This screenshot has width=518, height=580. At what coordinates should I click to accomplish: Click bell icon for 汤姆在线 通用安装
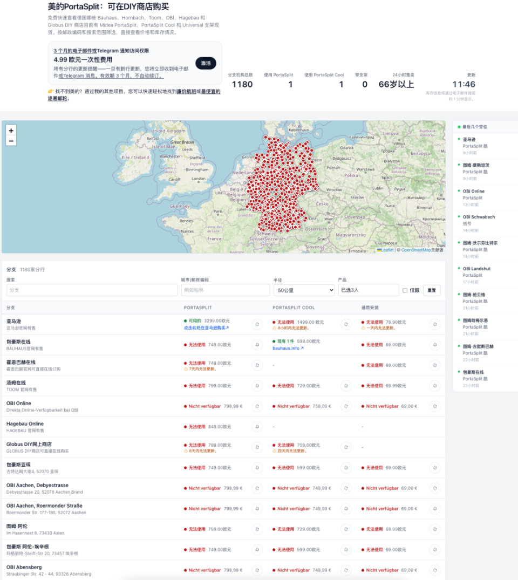click(x=435, y=386)
